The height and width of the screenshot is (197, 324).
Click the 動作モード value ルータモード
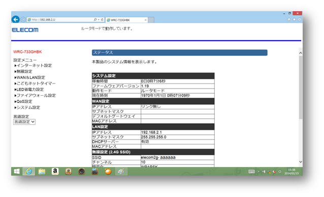153,91
